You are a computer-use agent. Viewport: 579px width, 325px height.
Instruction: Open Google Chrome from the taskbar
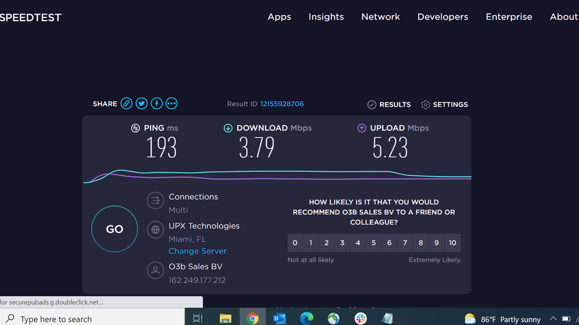[x=252, y=319]
